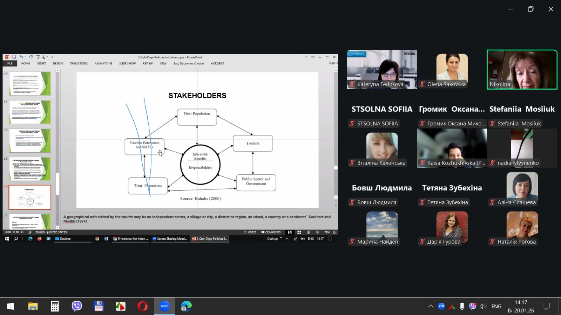Launch Opera browser from taskbar
This screenshot has height=315, width=561.
coord(142,306)
